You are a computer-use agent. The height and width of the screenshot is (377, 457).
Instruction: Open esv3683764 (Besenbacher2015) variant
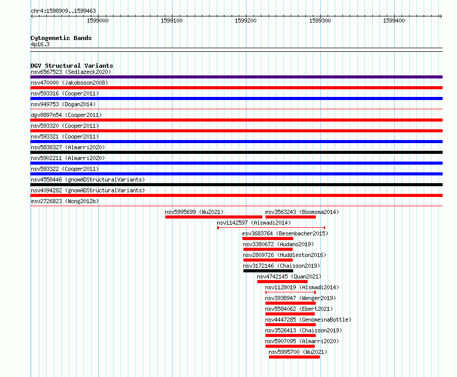(285, 233)
